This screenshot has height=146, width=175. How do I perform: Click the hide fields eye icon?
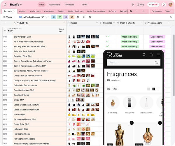tap(53, 17)
